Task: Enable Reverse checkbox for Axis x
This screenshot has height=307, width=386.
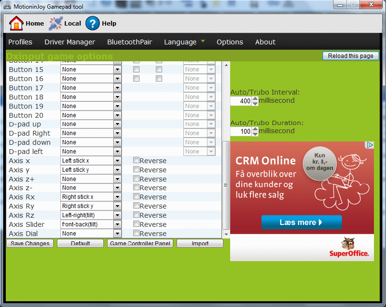Action: tap(137, 160)
